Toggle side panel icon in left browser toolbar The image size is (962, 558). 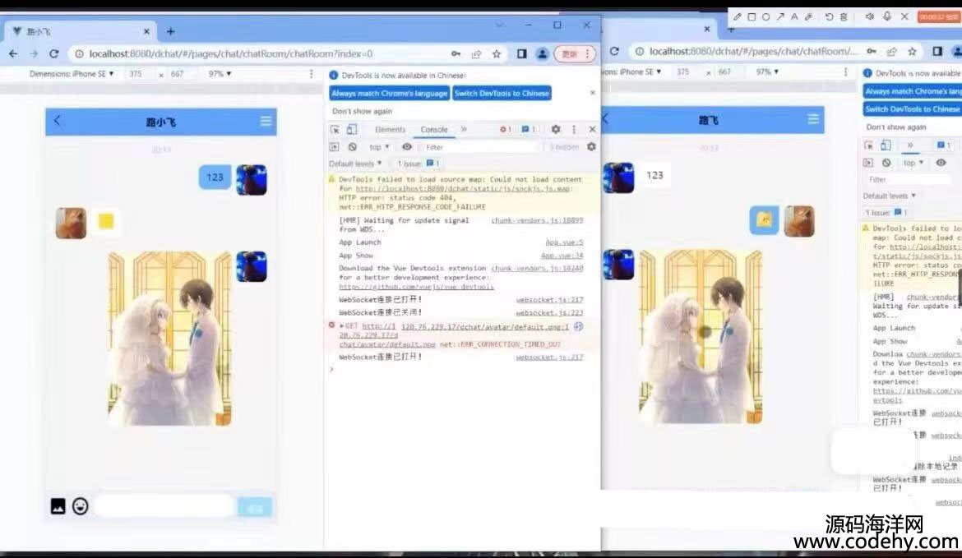click(521, 54)
